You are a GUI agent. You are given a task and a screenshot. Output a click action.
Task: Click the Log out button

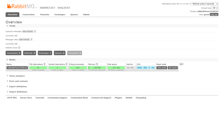click(x=214, y=15)
